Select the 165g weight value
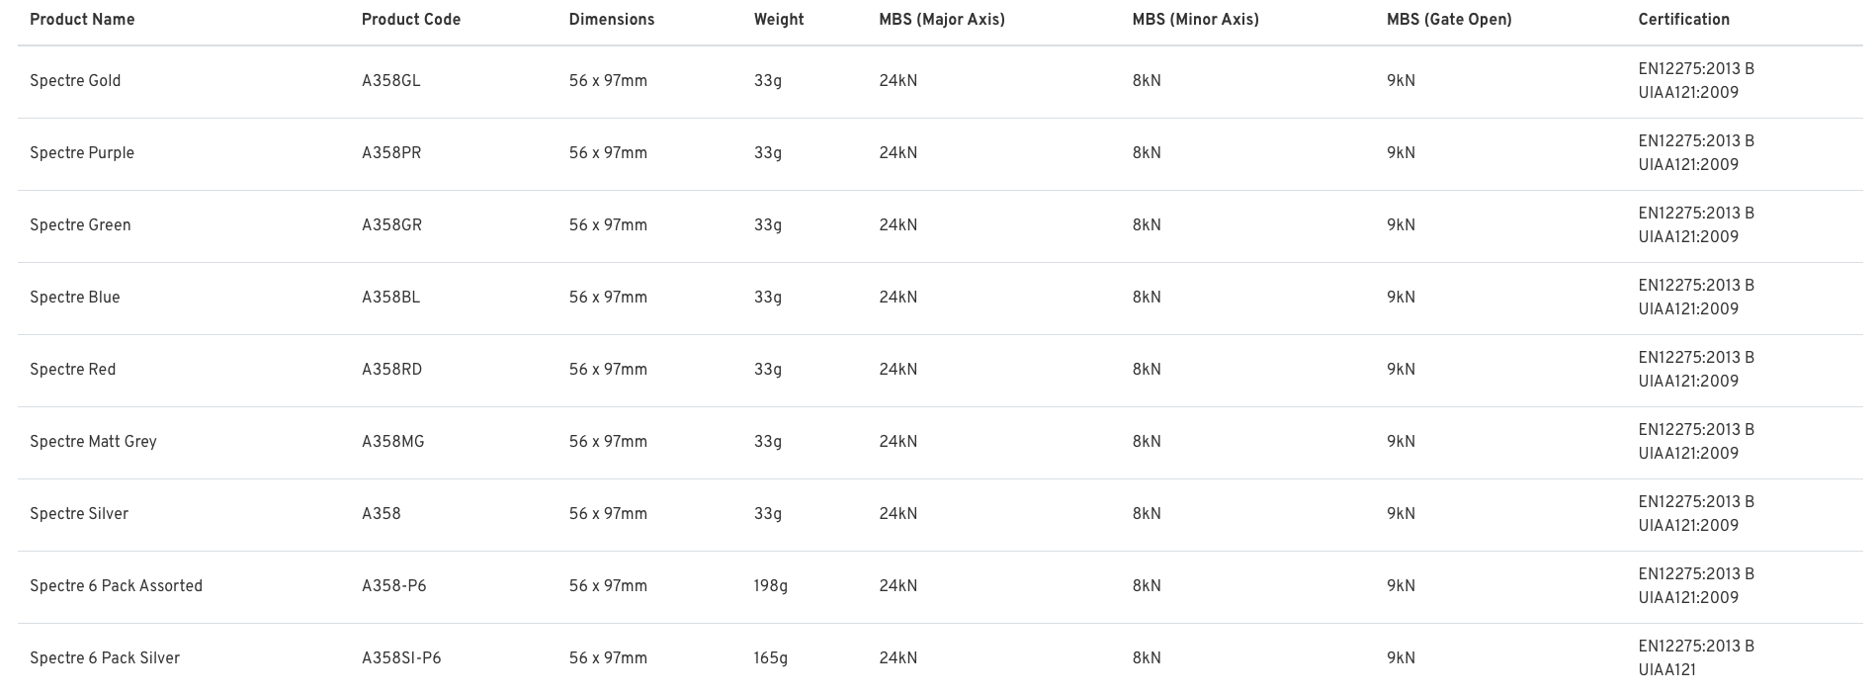 pos(771,658)
